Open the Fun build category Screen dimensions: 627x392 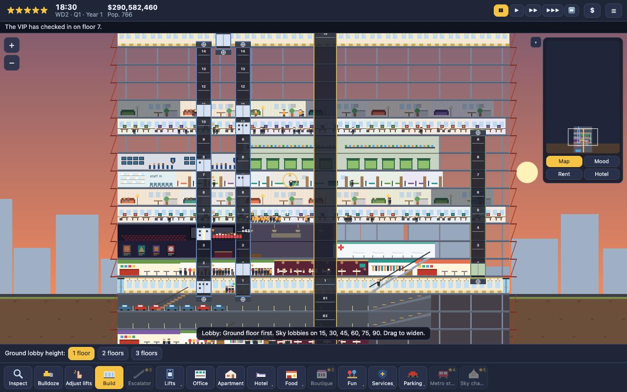352,377
